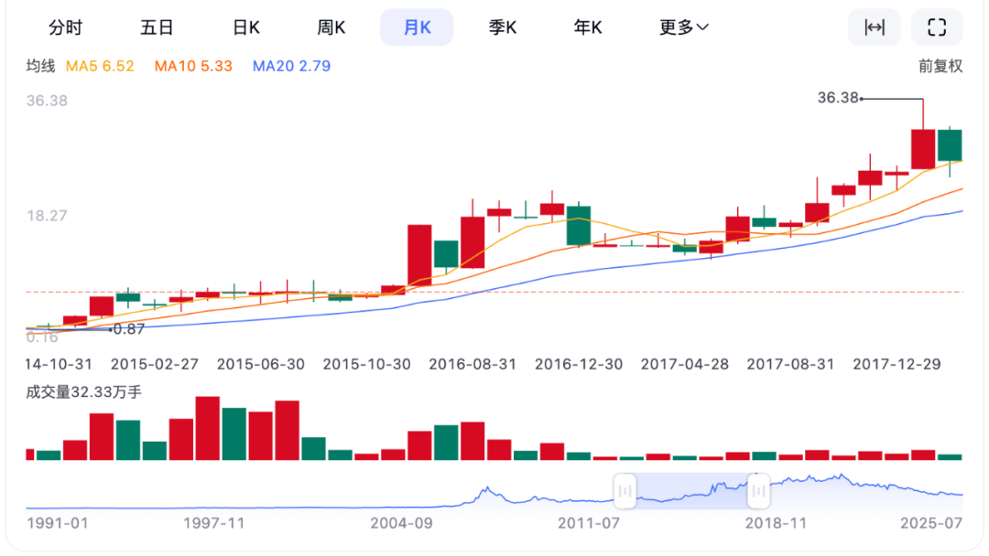Click the tallest red volume bar

208,428
